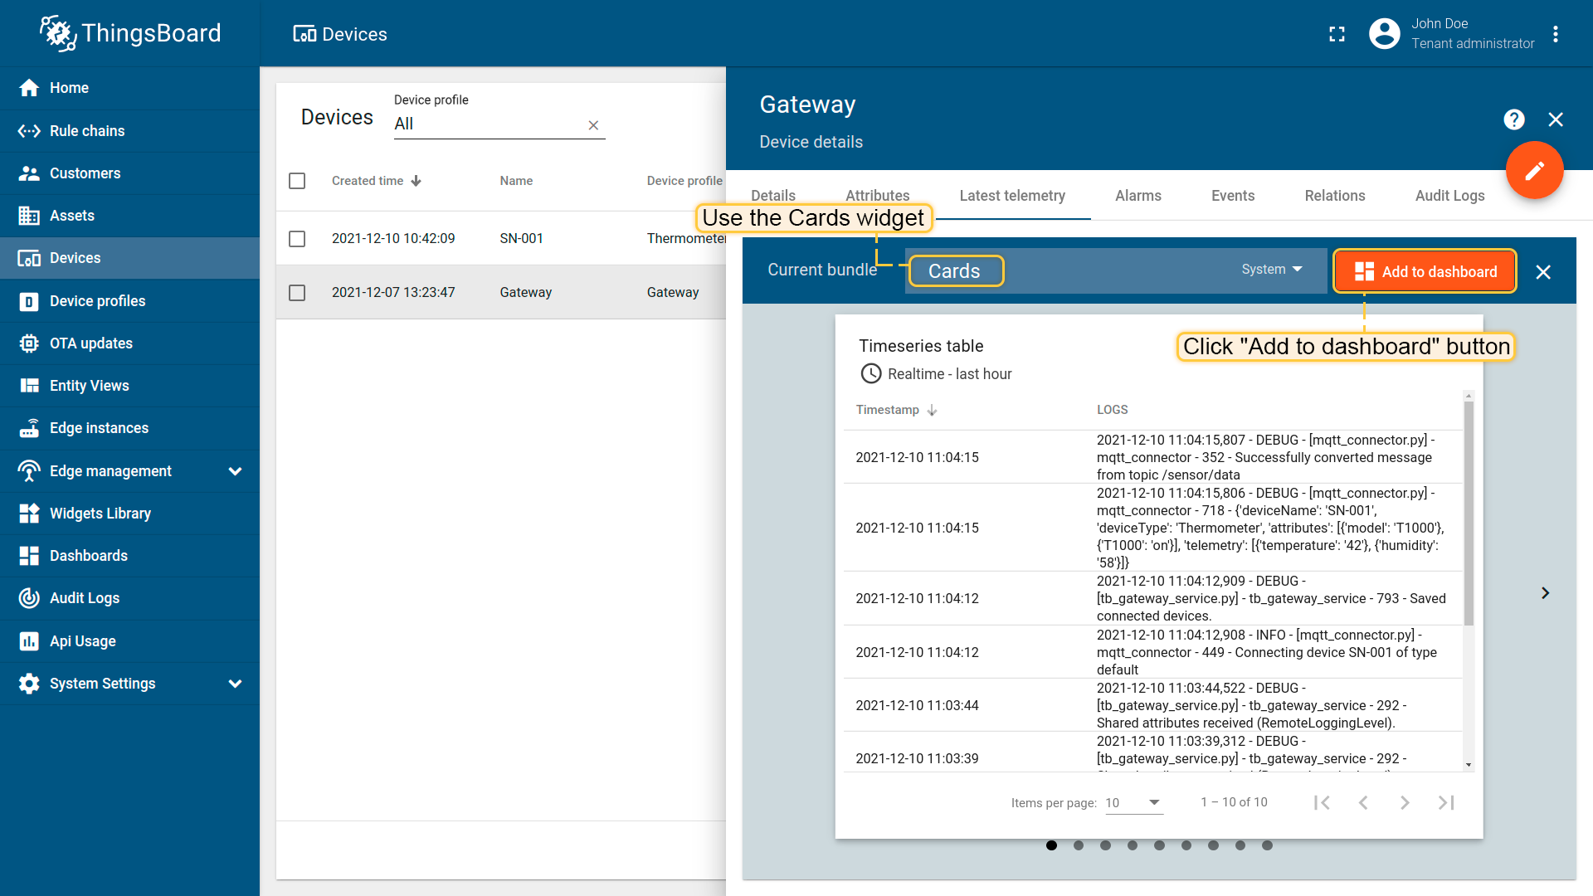Sort by LOGS column header
The width and height of the screenshot is (1593, 896).
pos(1112,410)
